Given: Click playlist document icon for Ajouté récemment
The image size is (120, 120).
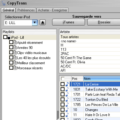Looking at the screenshot, I should tap(15, 42).
